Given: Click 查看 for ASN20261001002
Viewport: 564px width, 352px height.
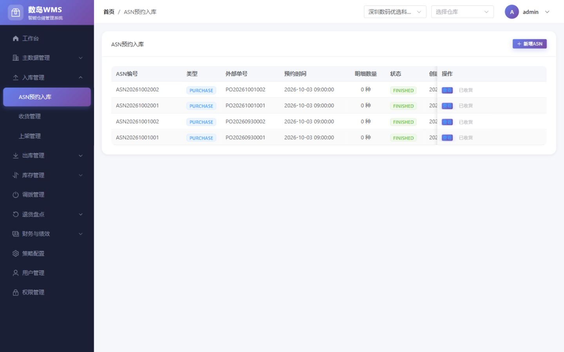Looking at the screenshot, I should tap(447, 122).
